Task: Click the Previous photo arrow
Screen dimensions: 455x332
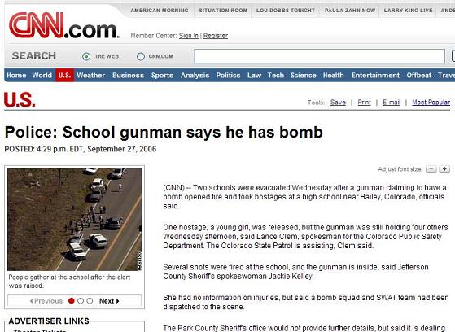Action: click(46, 301)
